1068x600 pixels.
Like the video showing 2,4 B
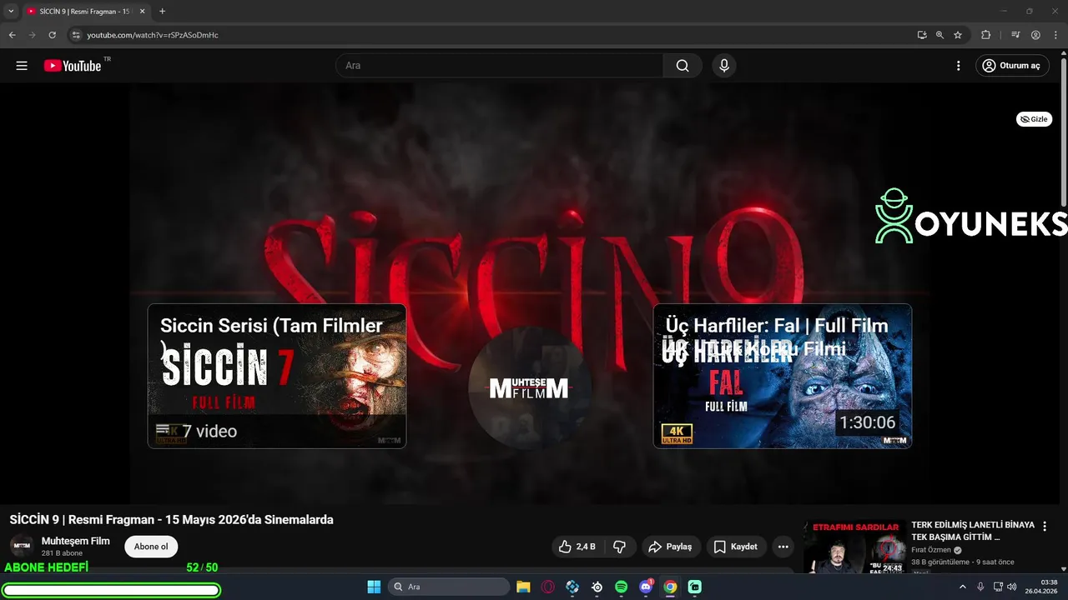tap(577, 547)
